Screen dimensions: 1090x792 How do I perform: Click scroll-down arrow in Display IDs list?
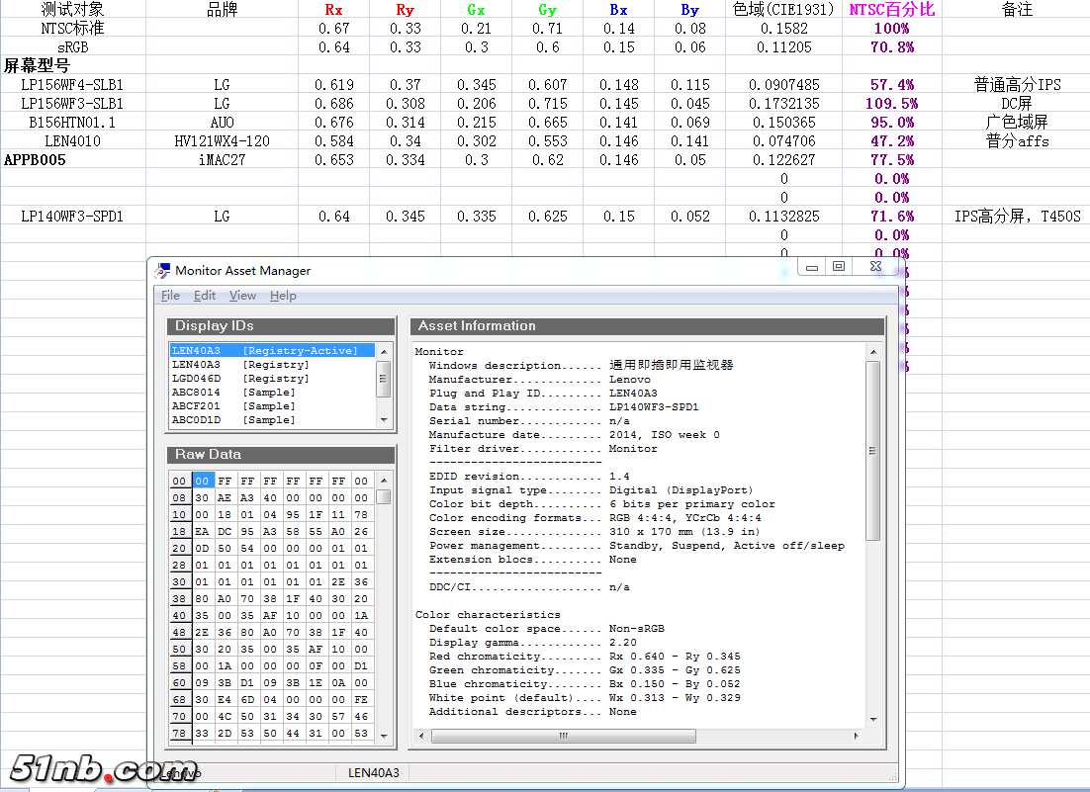coord(384,419)
